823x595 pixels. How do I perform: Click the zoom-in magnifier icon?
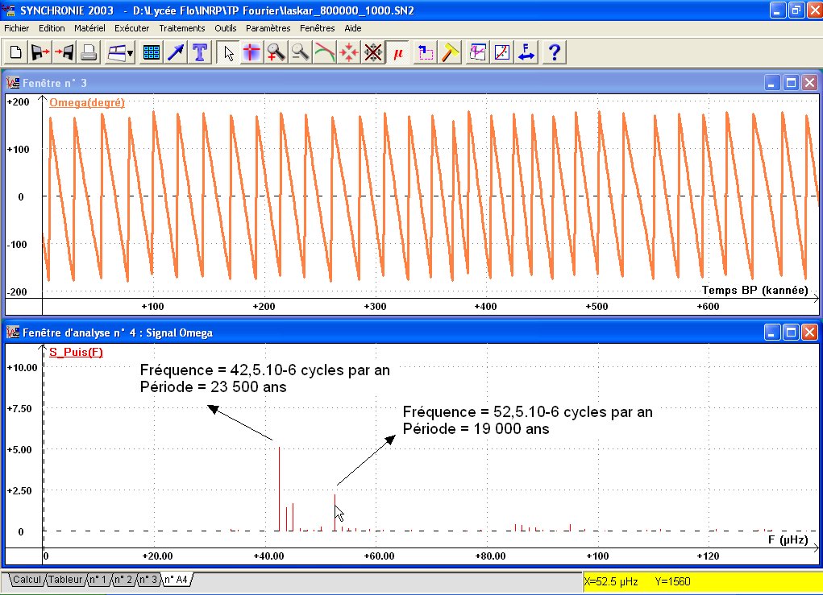click(x=276, y=53)
